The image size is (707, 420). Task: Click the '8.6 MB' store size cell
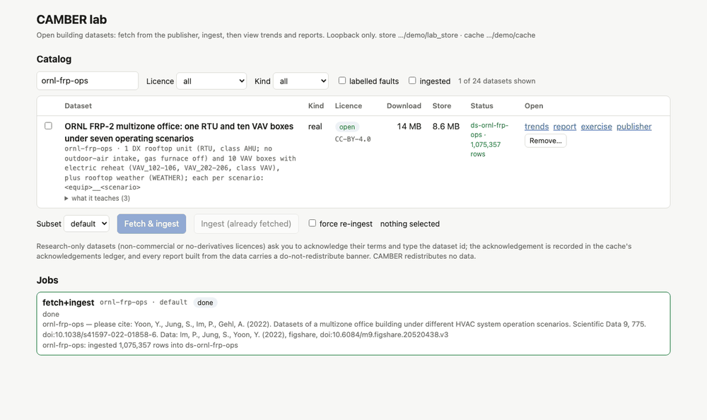coord(446,127)
